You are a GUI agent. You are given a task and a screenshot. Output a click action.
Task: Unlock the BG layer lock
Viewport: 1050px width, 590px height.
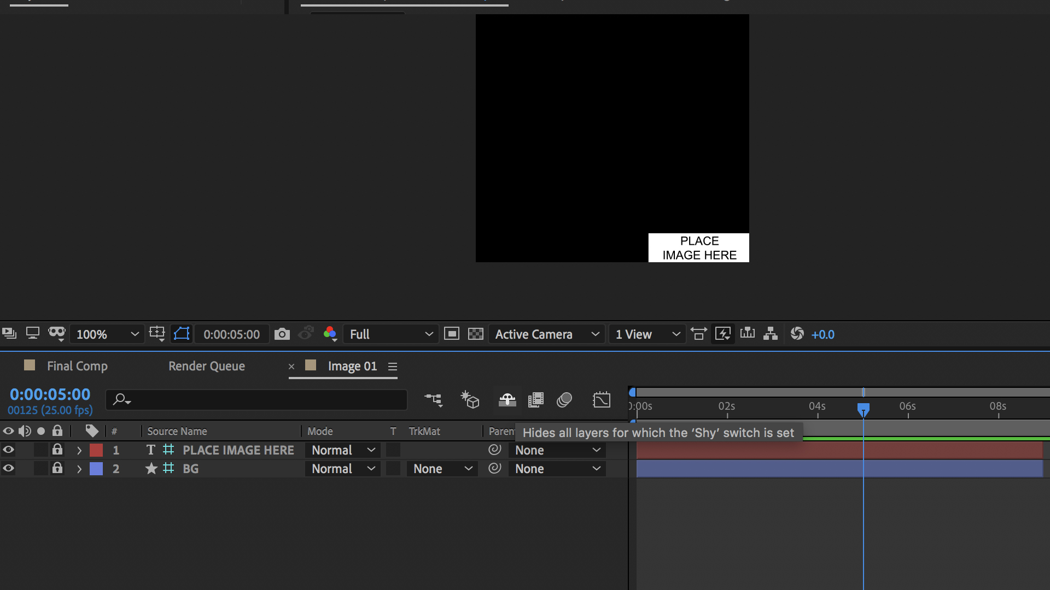pyautogui.click(x=57, y=469)
